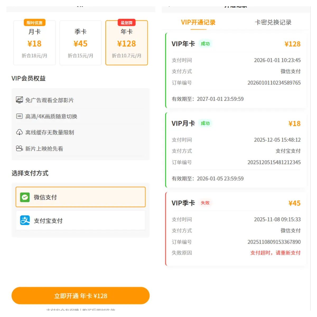Select the 月卡 ¥18 plan
317x317 pixels.
(34, 44)
